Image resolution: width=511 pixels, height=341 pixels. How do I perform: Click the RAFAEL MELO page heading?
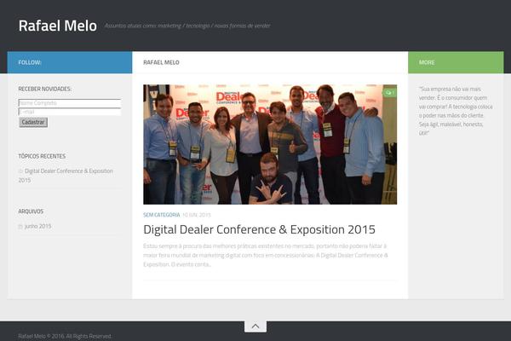coord(161,62)
